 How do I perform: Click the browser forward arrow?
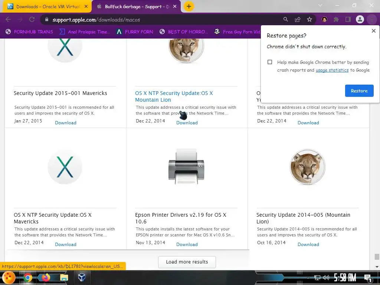click(20, 19)
